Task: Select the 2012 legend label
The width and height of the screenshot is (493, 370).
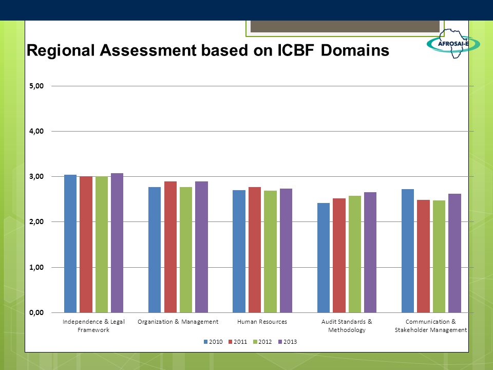Action: 265,342
